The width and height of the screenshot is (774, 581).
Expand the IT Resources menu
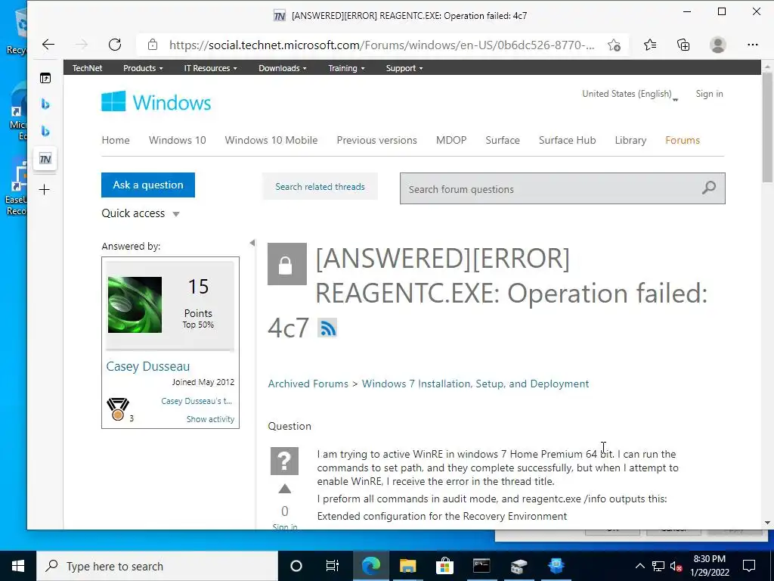(x=210, y=68)
